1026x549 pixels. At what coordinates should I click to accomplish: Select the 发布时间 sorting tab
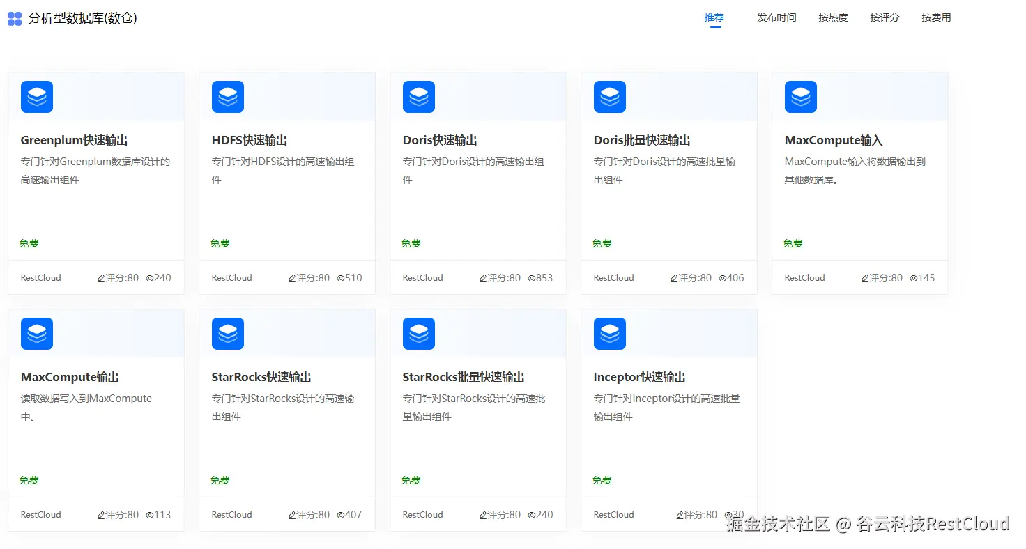776,17
